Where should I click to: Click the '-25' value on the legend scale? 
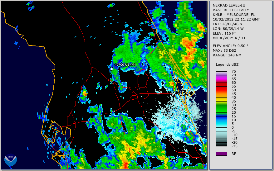(234, 146)
